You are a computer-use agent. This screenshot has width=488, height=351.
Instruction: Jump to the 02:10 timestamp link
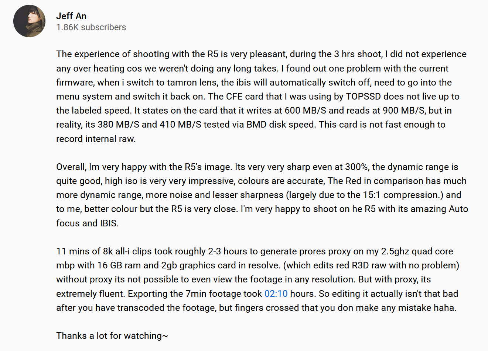[x=276, y=294]
